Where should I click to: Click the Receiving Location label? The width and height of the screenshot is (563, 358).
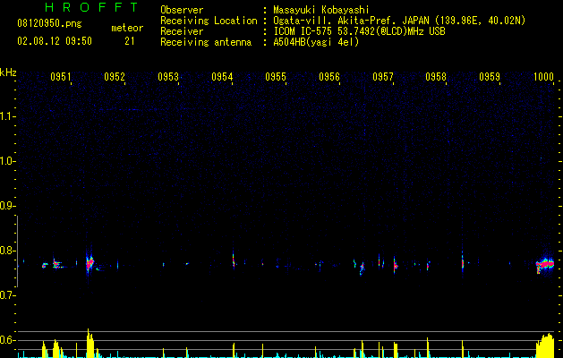[x=209, y=21]
